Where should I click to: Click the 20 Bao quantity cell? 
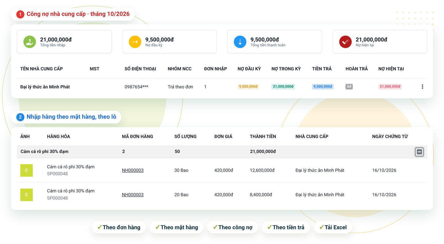point(181,195)
